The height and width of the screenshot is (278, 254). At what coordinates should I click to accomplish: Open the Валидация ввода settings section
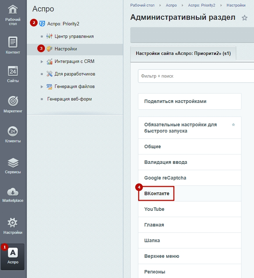pyautogui.click(x=190, y=162)
